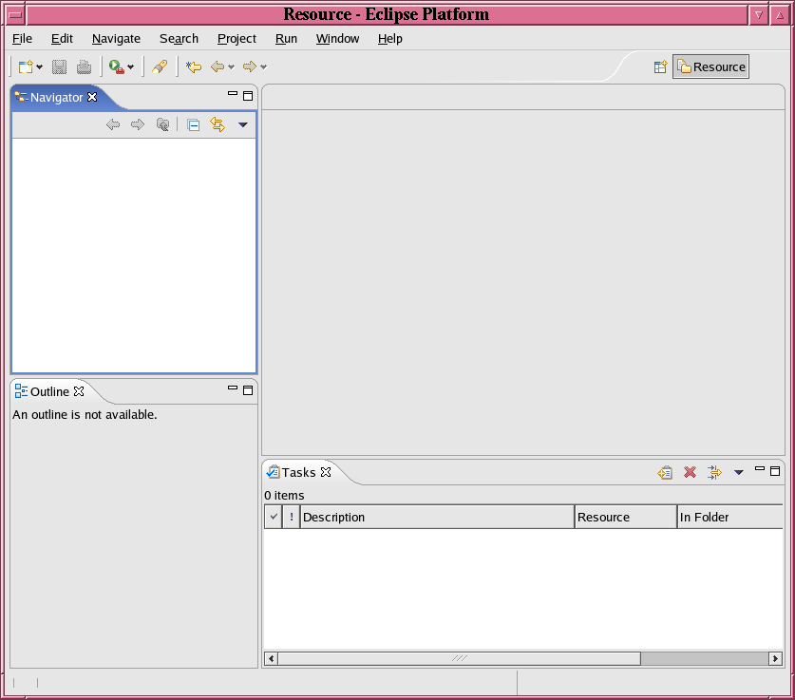
Task: Minimize the Outline view
Action: 233,388
